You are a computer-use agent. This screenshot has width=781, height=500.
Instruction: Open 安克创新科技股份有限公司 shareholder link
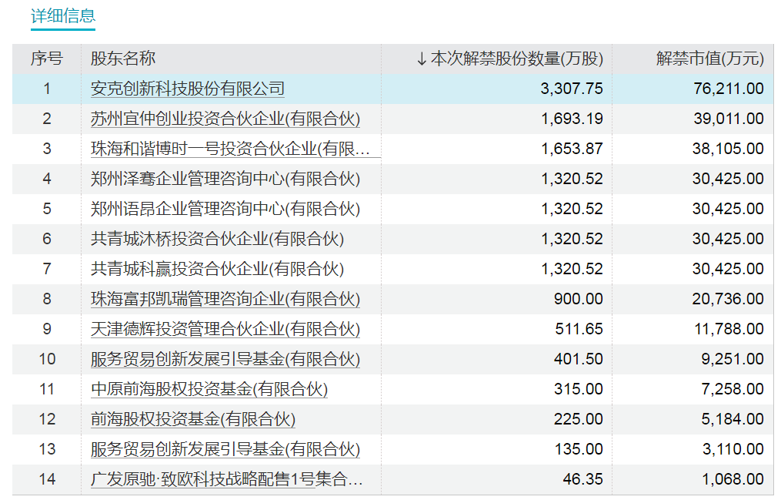point(187,89)
